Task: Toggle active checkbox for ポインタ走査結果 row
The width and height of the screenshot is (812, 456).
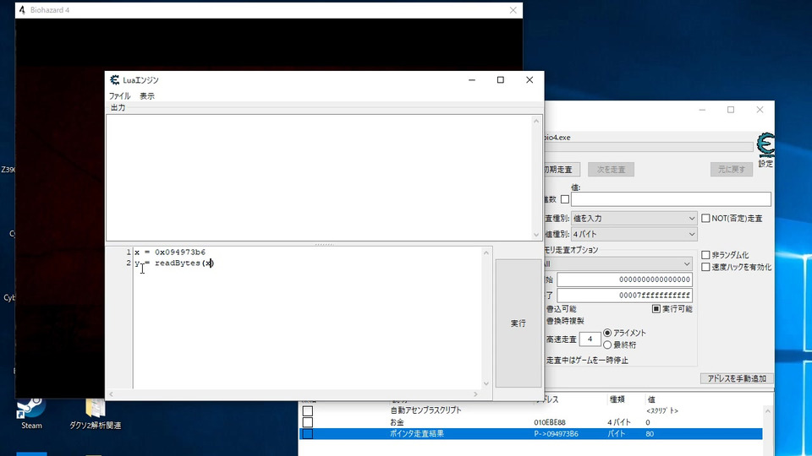Action: 308,434
